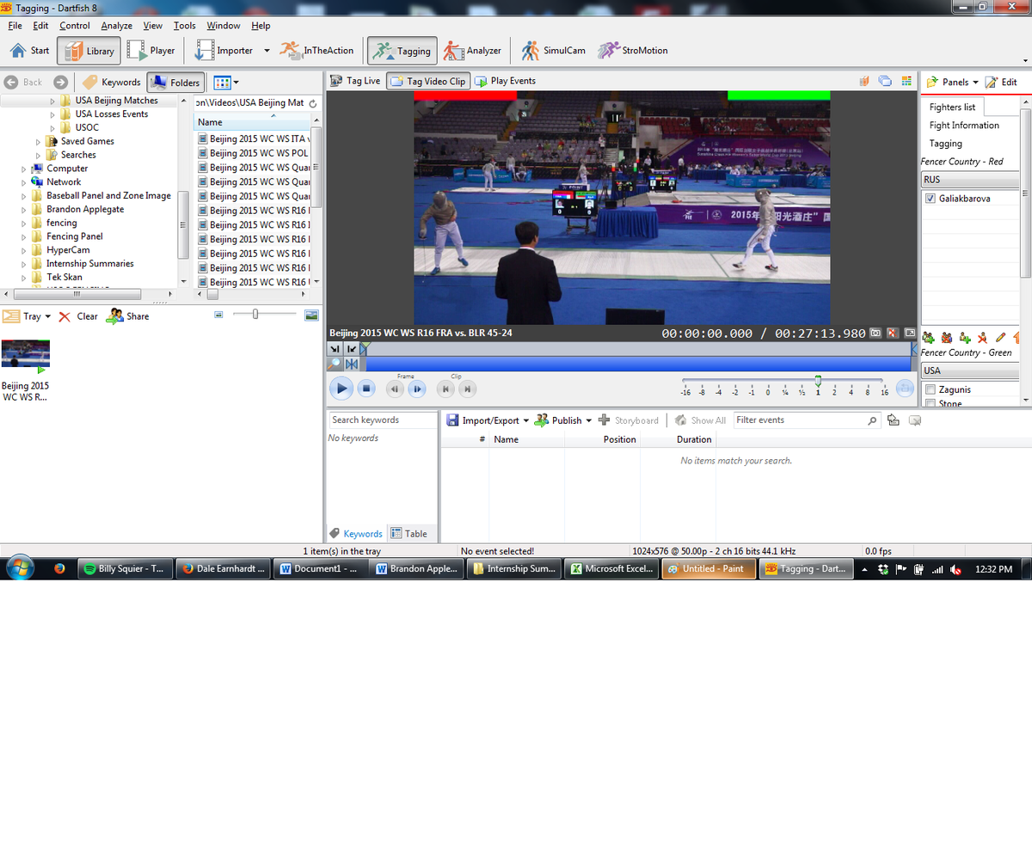
Task: Open the Start home module
Action: [29, 51]
